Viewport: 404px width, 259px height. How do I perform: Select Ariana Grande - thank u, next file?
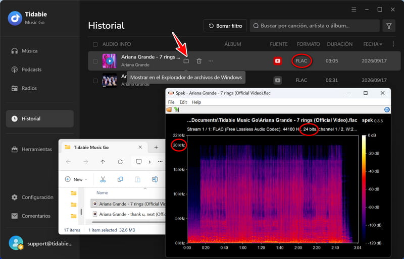128,214
